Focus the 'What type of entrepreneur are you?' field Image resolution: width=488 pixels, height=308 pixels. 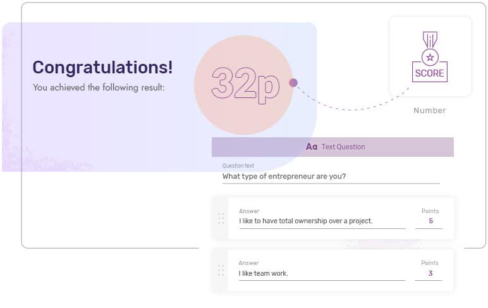click(330, 176)
